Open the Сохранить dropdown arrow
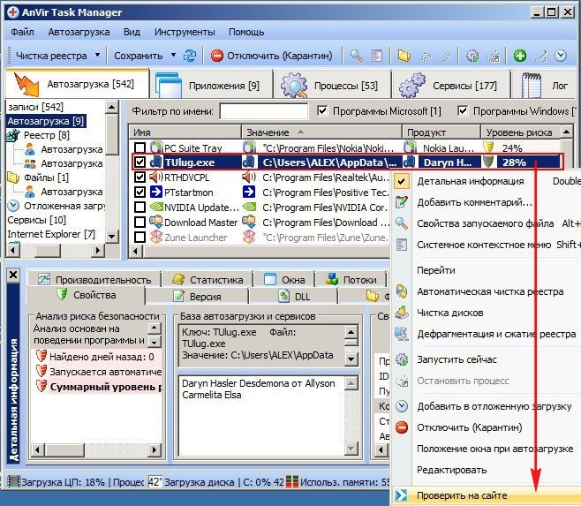 173,56
